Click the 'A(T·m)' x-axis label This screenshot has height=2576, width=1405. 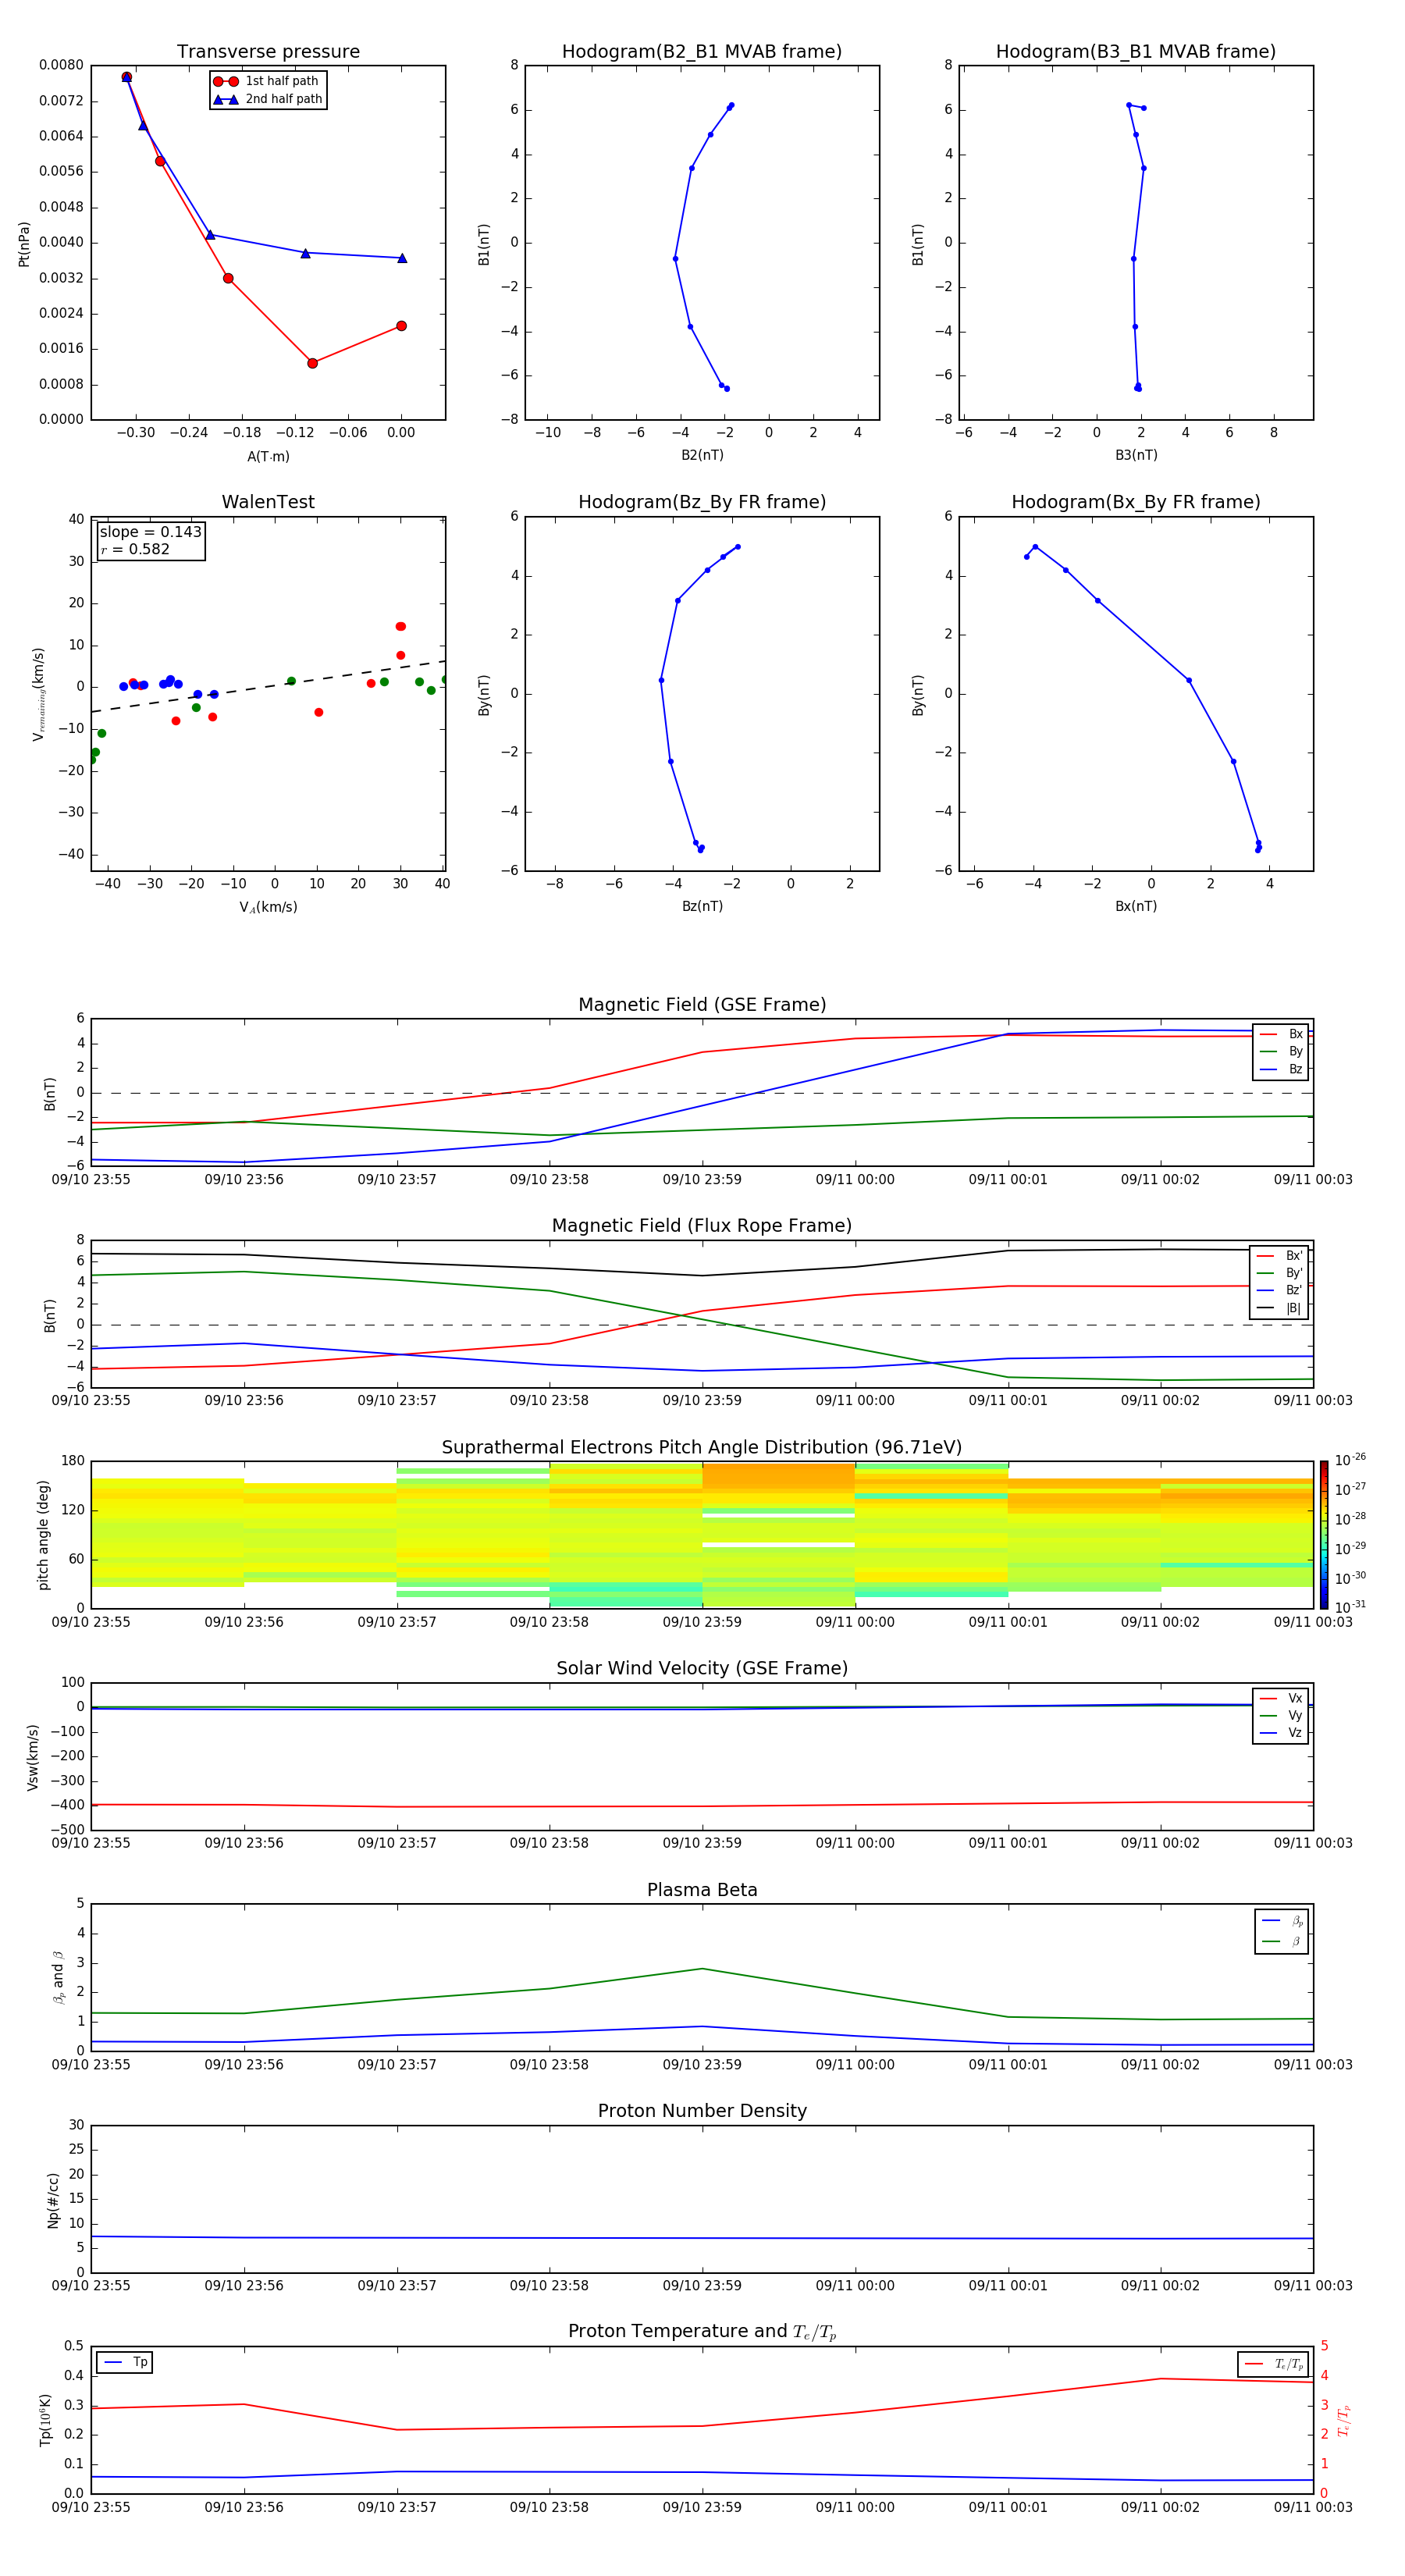(268, 456)
